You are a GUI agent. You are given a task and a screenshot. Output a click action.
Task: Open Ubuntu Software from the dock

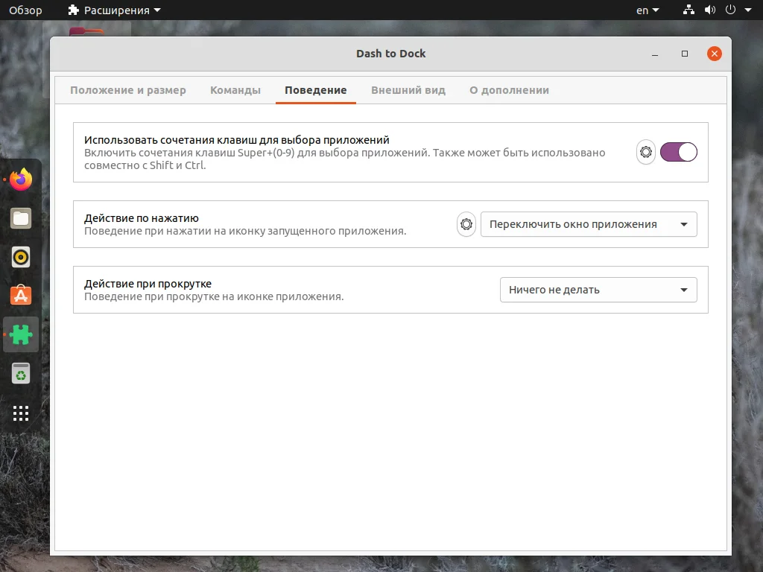click(x=20, y=295)
